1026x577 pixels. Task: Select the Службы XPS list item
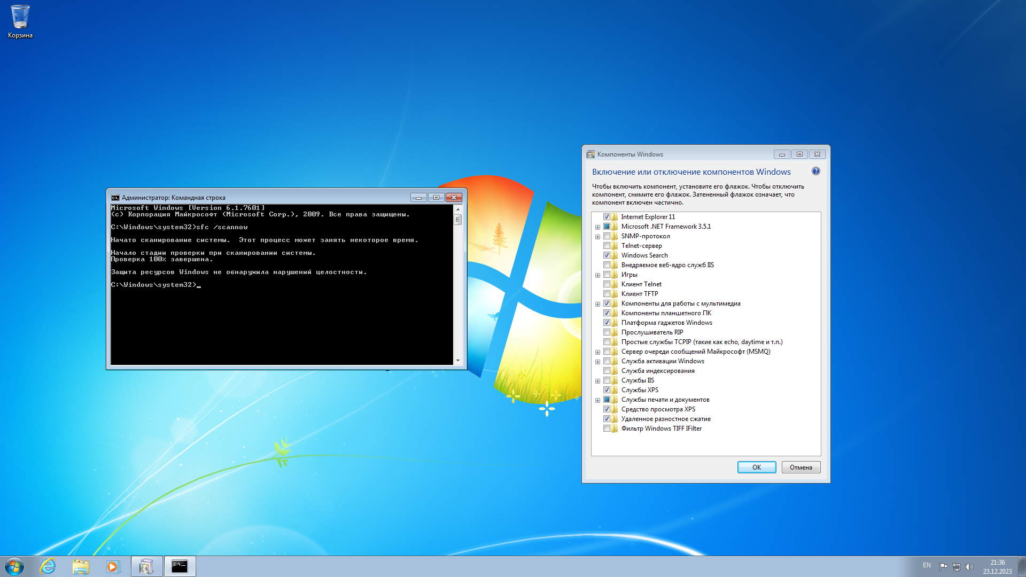point(640,390)
